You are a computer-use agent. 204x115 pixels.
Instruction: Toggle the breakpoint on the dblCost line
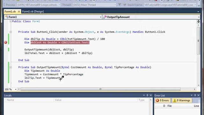pos(6,42)
